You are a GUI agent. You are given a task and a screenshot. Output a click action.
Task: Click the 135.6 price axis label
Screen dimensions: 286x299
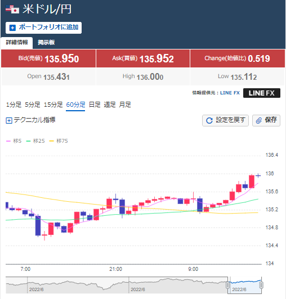coord(272,192)
